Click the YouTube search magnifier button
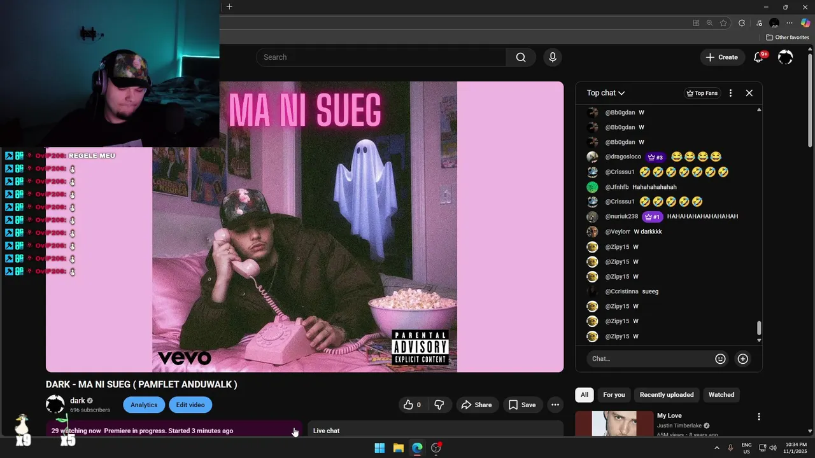Image resolution: width=815 pixels, height=458 pixels. tap(521, 57)
